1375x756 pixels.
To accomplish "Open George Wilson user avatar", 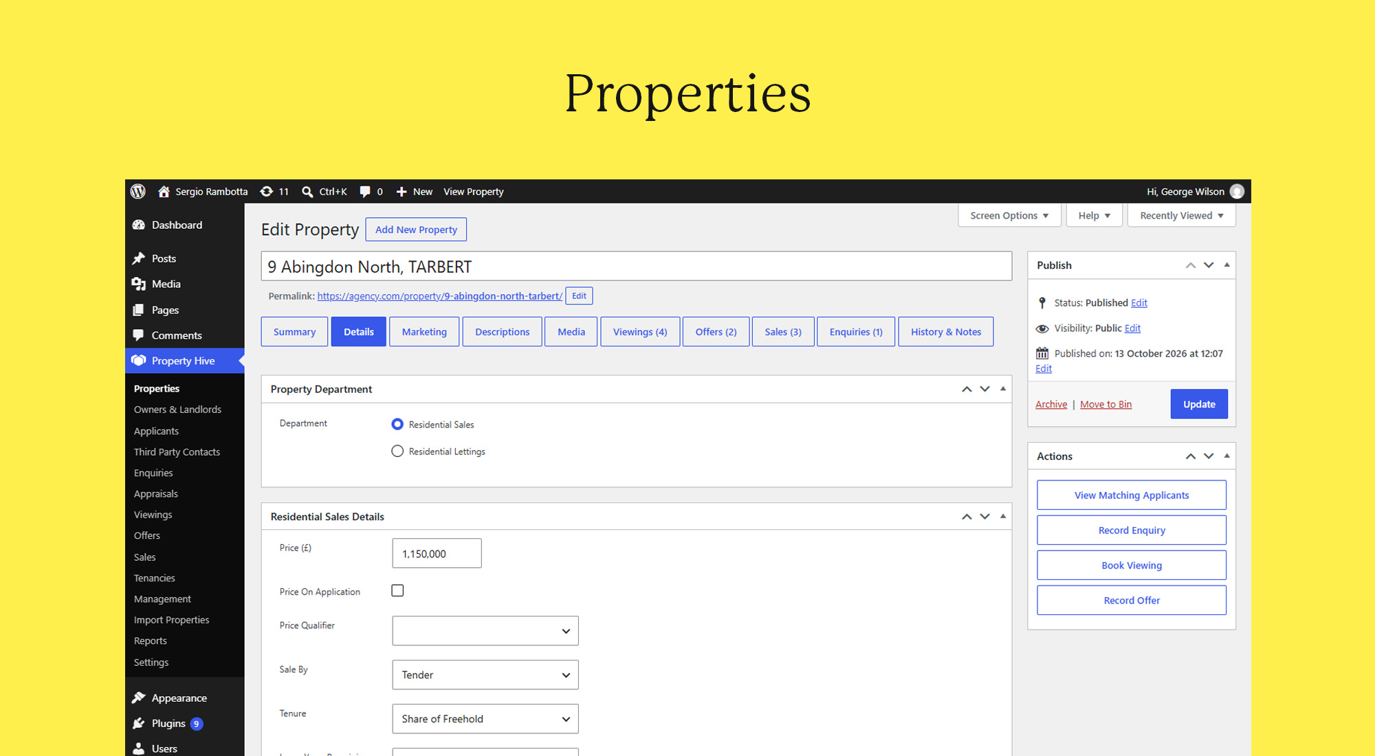I will [1237, 192].
